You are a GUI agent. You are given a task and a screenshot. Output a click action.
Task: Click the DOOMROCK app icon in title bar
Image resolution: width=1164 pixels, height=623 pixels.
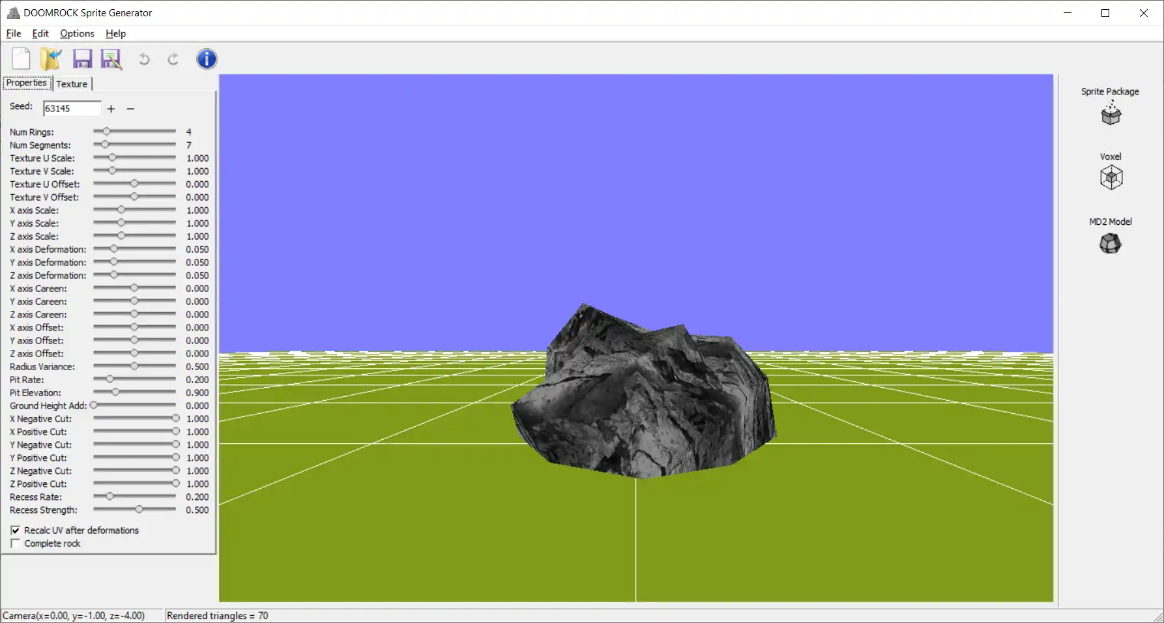[x=13, y=12]
